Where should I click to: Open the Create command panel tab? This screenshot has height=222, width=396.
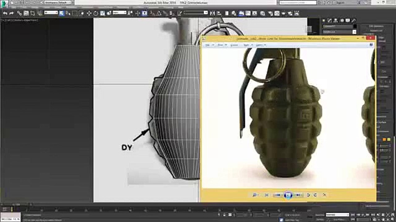pyautogui.click(x=324, y=20)
